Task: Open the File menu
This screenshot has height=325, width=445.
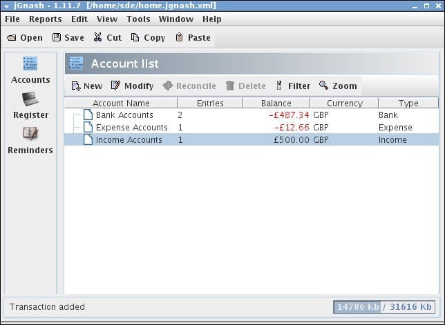Action: [12, 19]
